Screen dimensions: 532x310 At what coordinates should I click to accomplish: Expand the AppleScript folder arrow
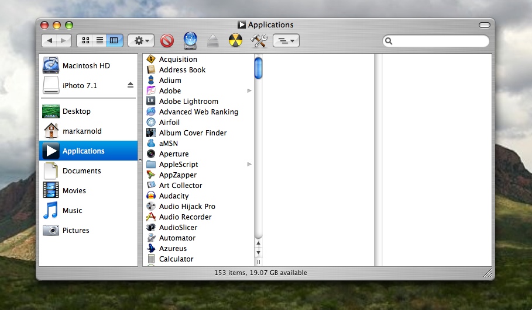pos(249,164)
